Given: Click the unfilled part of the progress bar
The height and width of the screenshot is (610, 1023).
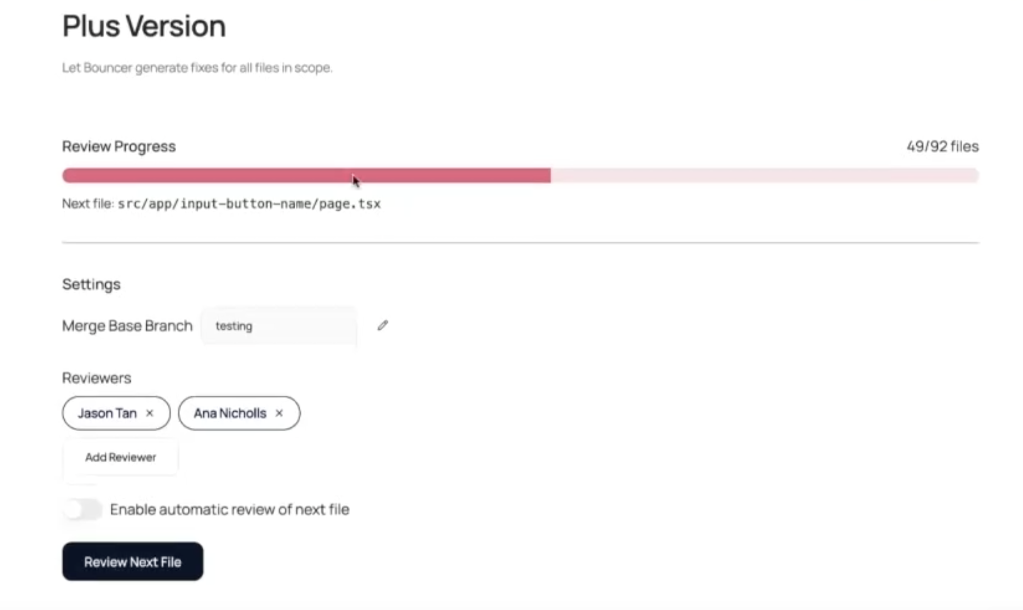Looking at the screenshot, I should point(764,175).
